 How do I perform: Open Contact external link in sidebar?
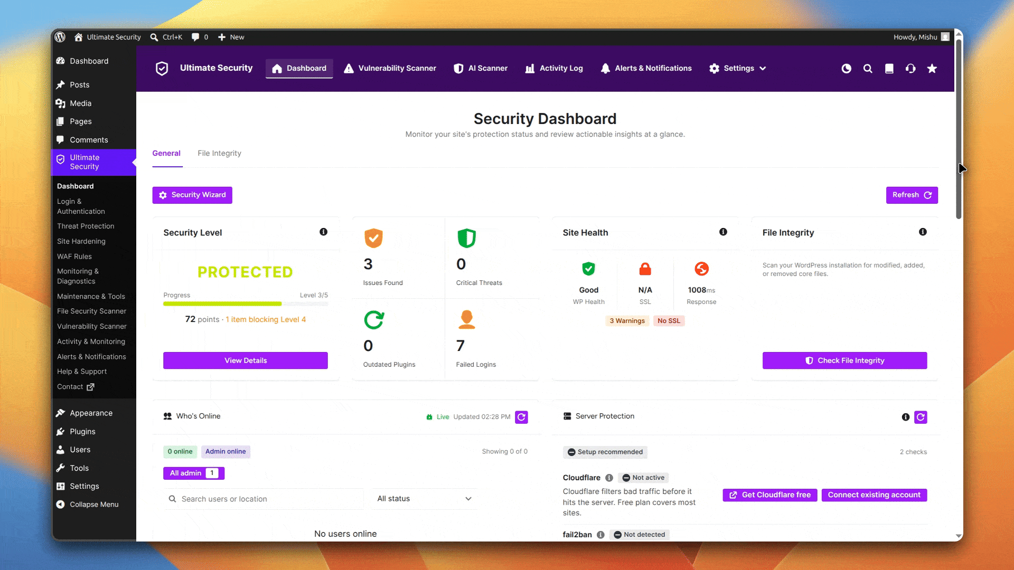pyautogui.click(x=76, y=387)
